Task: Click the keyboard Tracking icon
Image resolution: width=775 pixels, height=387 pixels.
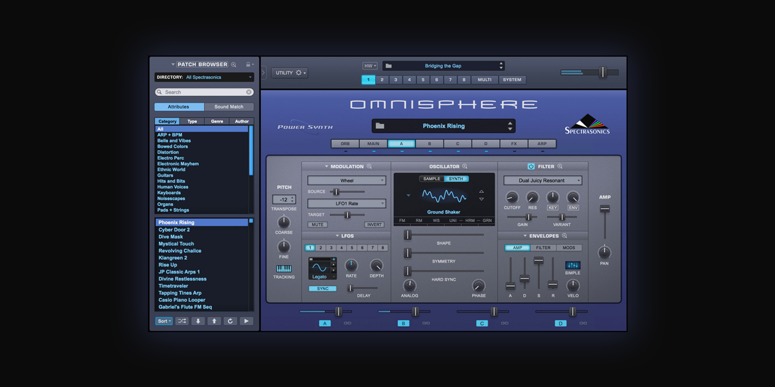Action: point(284,268)
